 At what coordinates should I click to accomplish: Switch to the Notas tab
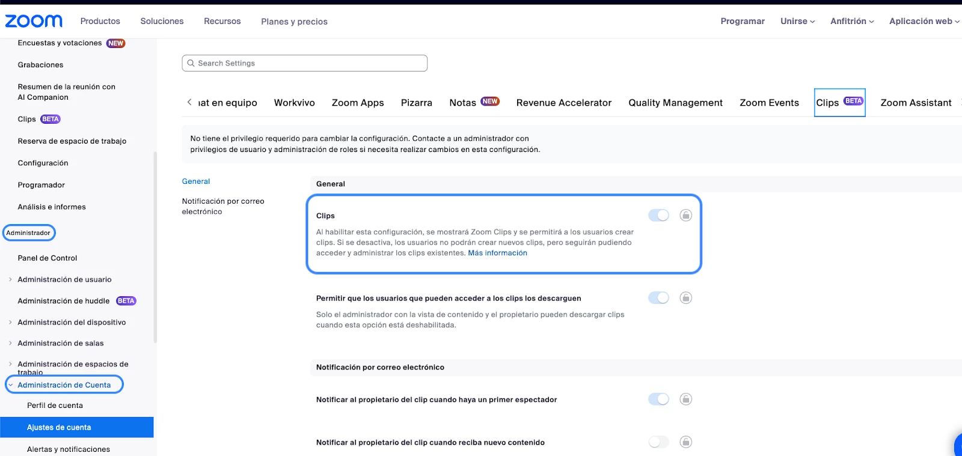coord(474,103)
